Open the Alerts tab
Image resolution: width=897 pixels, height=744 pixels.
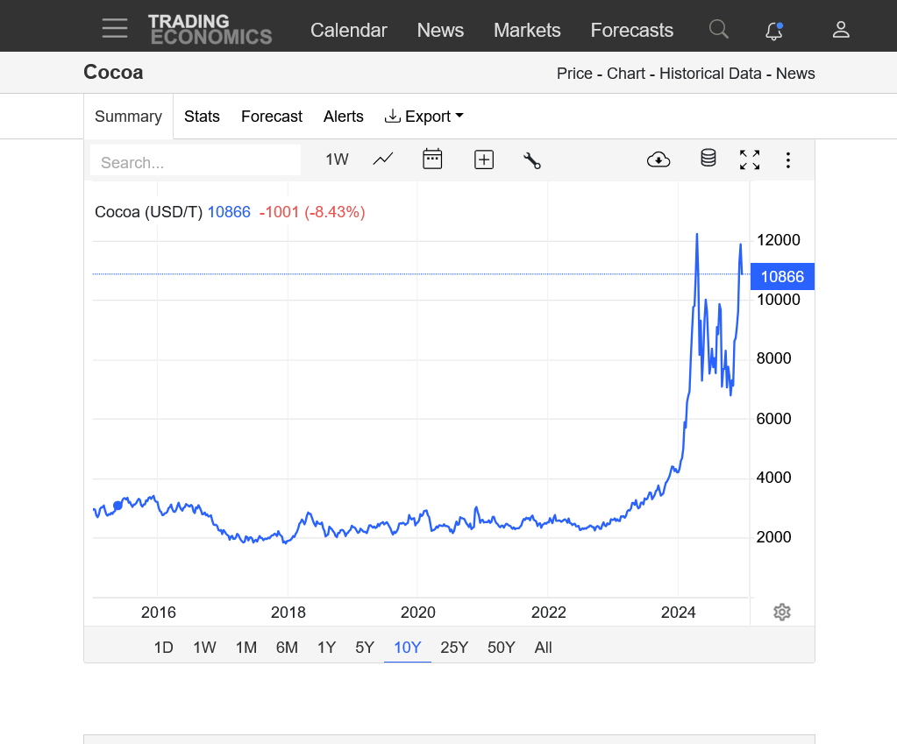[x=343, y=116]
